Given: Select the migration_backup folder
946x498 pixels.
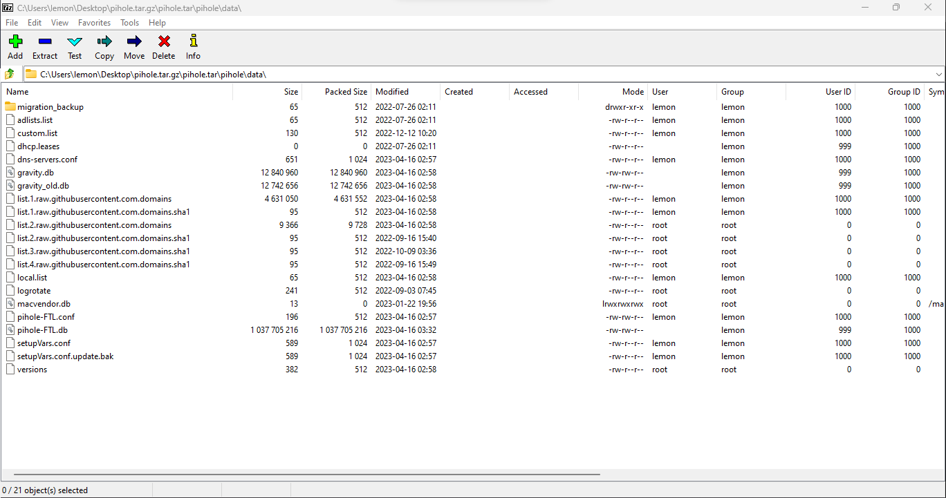Looking at the screenshot, I should click(x=50, y=107).
